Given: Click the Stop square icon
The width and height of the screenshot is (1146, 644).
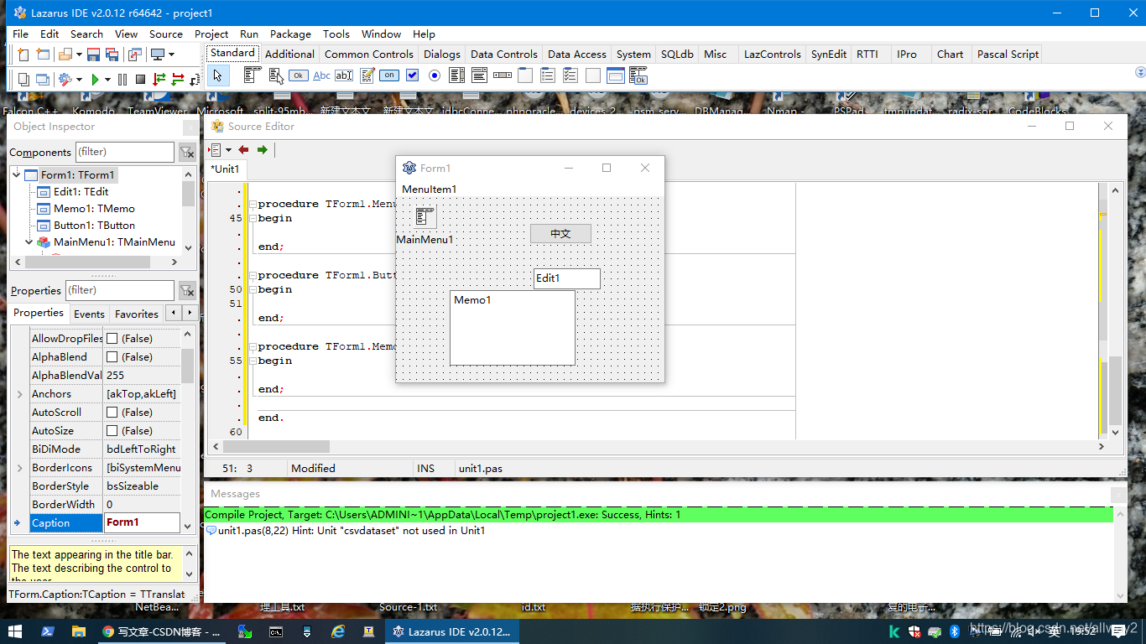Looking at the screenshot, I should (x=140, y=80).
